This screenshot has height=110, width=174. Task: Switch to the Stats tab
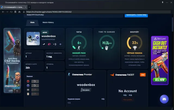pyautogui.click(x=32, y=22)
